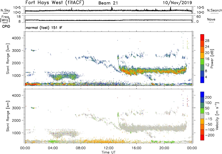Click the '18' tick on frequency axis

tap(19, 17)
